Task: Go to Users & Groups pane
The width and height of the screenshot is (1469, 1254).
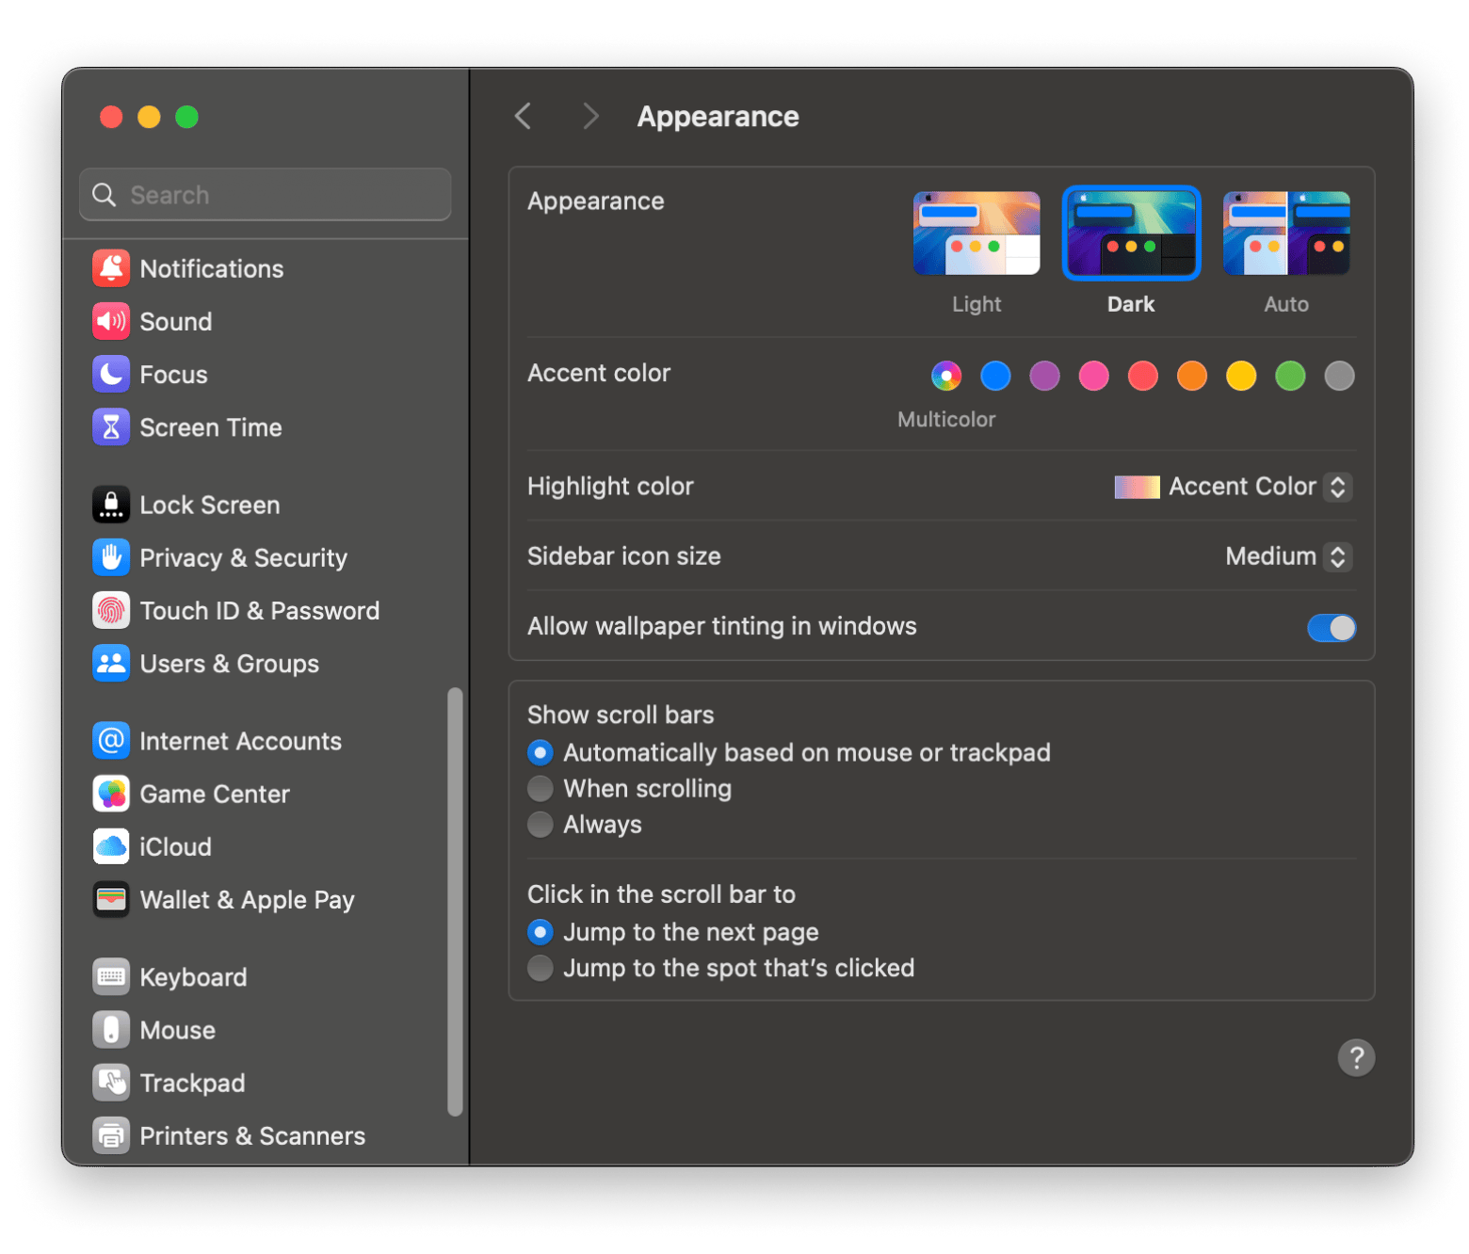Action: 229,664
